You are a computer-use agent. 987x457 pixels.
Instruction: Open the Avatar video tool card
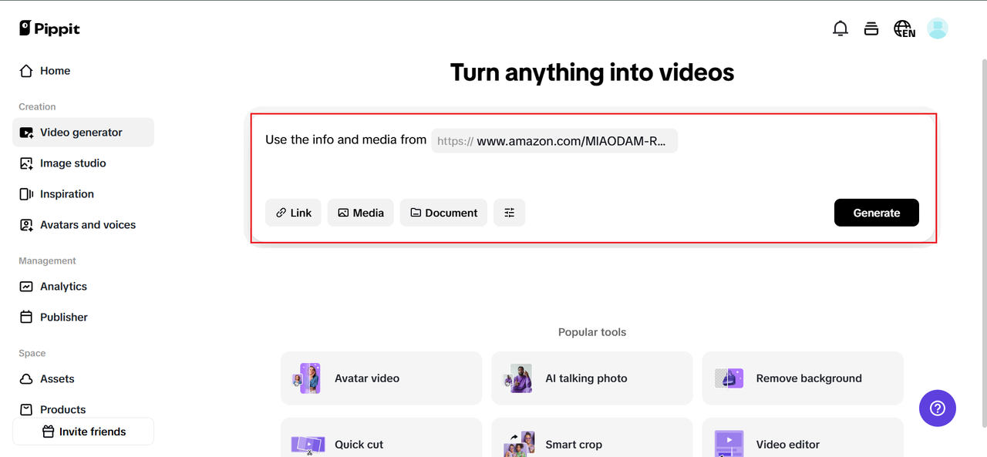[x=381, y=378]
